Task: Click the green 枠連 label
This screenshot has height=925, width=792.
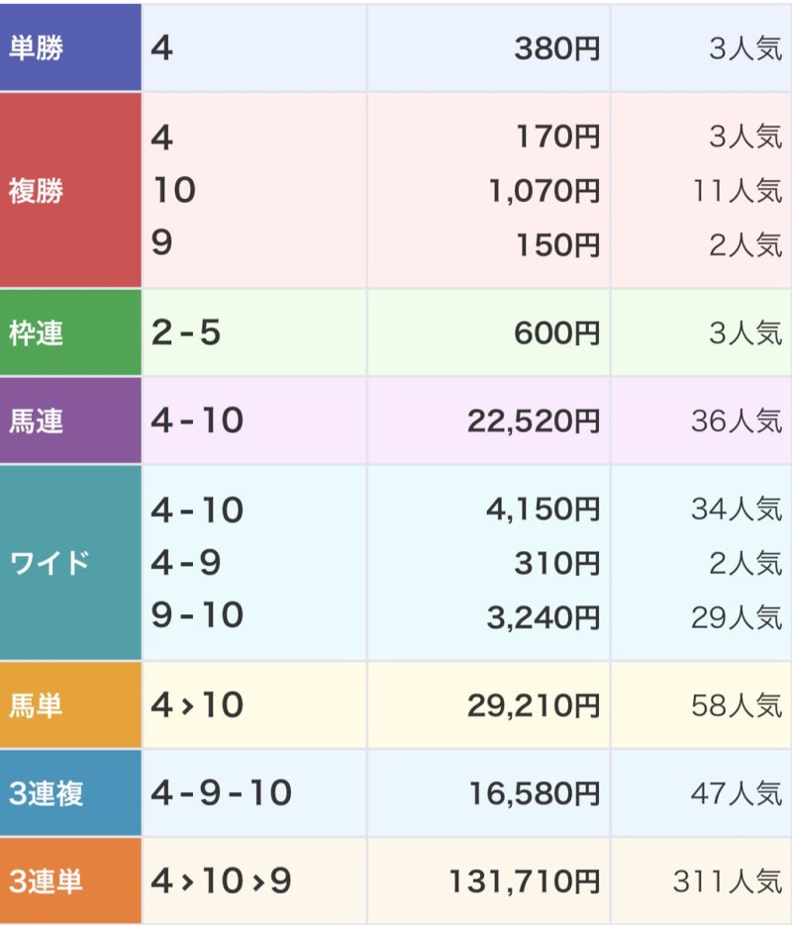Action: 69,333
